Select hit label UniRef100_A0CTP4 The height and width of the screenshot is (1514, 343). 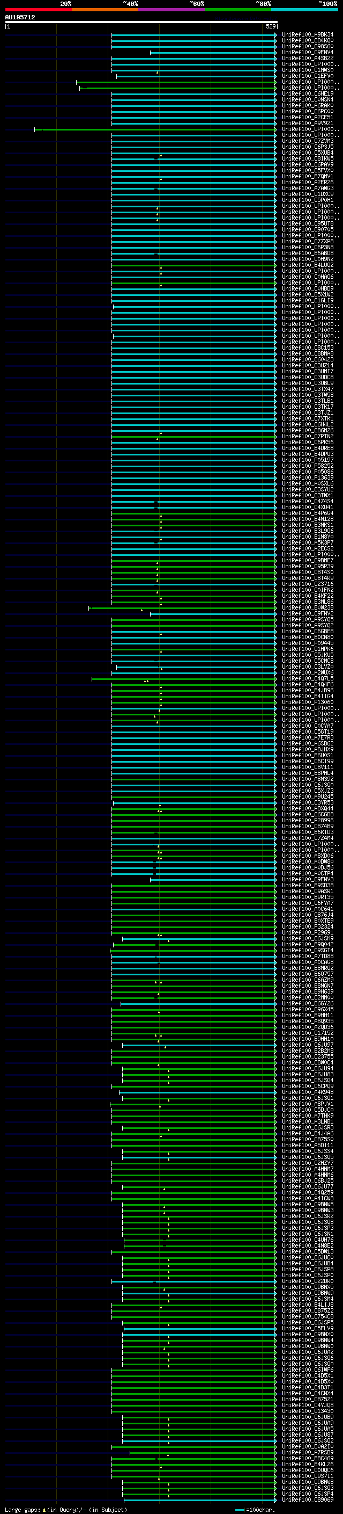click(x=308, y=873)
